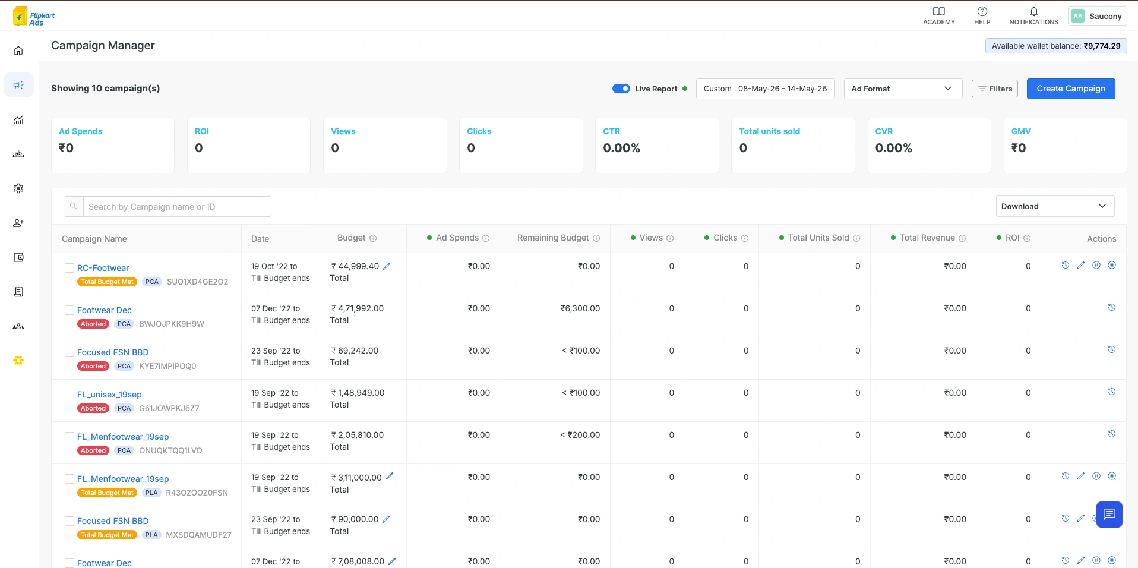
Task: Open the megaphone Campaigns sidebar icon
Action: click(x=18, y=85)
